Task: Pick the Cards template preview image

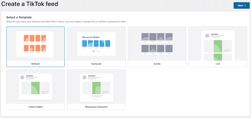Action: coord(157,44)
